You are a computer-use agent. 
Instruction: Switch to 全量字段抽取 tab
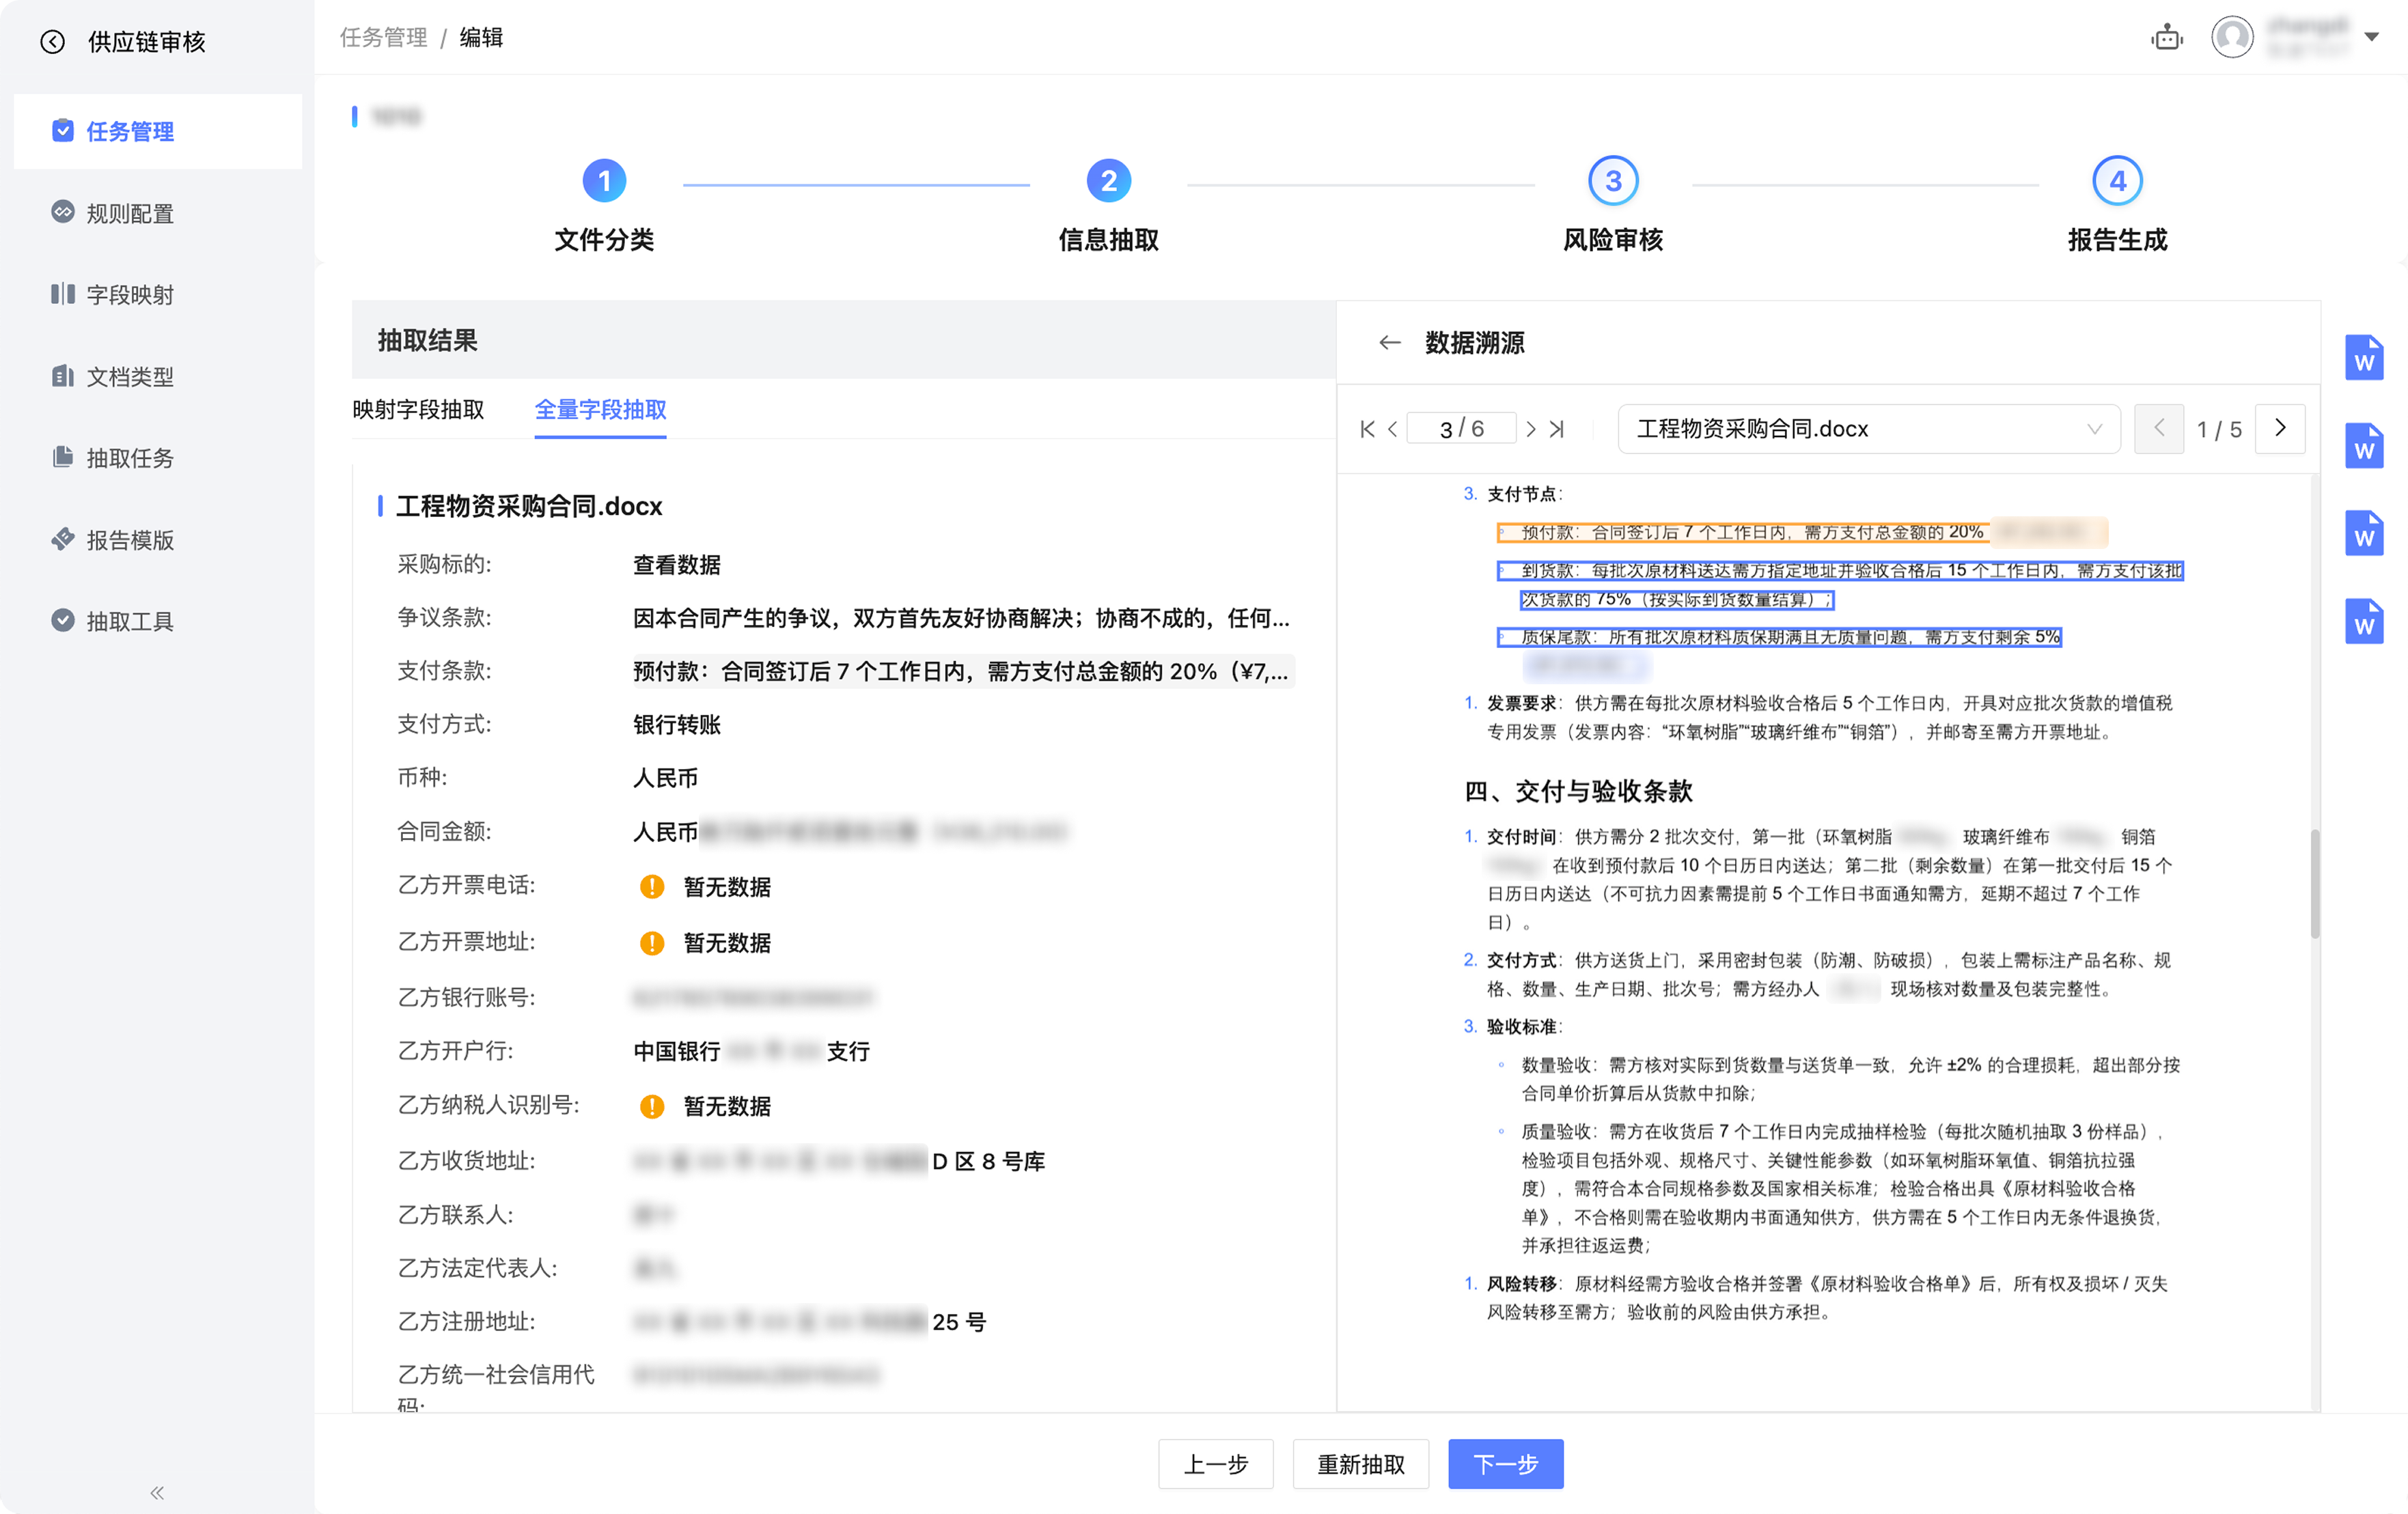[600, 409]
